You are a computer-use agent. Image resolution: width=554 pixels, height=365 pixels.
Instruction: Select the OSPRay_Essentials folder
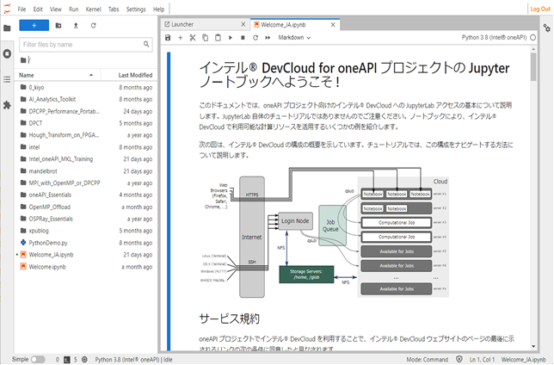[86, 219]
